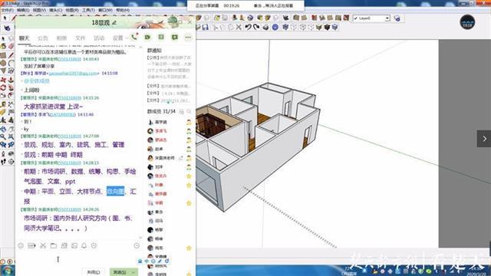Image resolution: width=491 pixels, height=276 pixels.
Task: Click the undo arrow in SketchUp toolbar
Action: click(x=248, y=28)
